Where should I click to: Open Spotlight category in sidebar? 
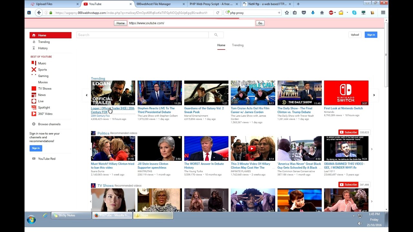(x=44, y=108)
